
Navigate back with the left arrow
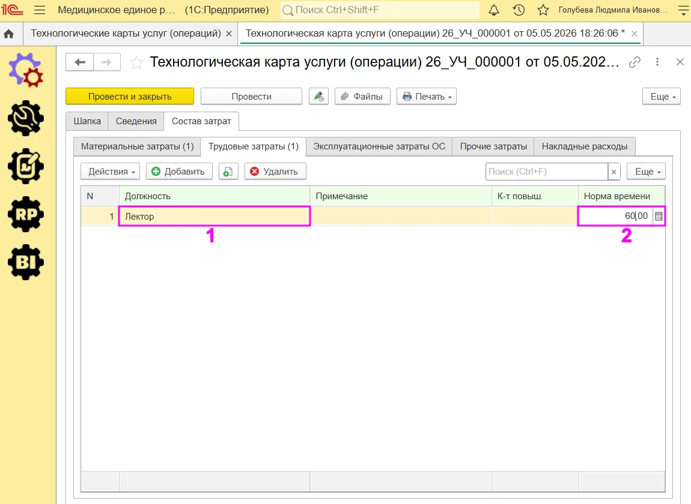click(x=80, y=62)
